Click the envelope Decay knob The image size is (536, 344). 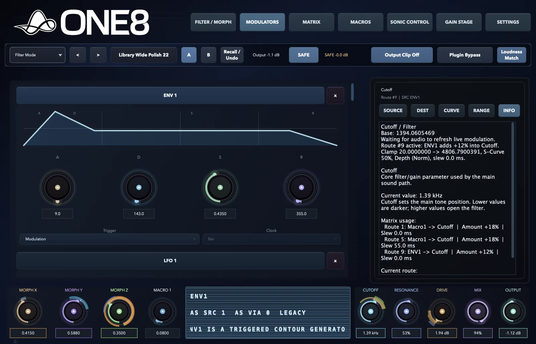click(x=139, y=187)
